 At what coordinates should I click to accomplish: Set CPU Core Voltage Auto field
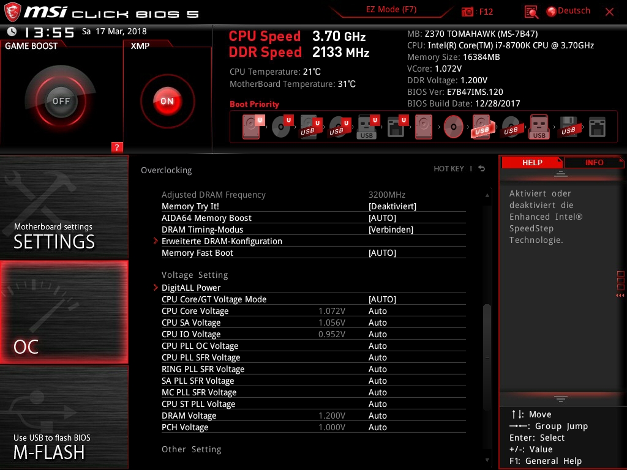pyautogui.click(x=377, y=311)
